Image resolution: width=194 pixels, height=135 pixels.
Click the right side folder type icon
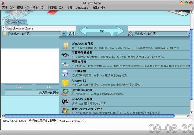[x=130, y=34]
